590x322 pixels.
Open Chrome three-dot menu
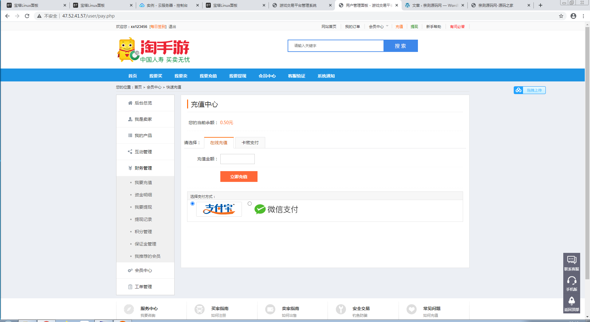coord(583,16)
